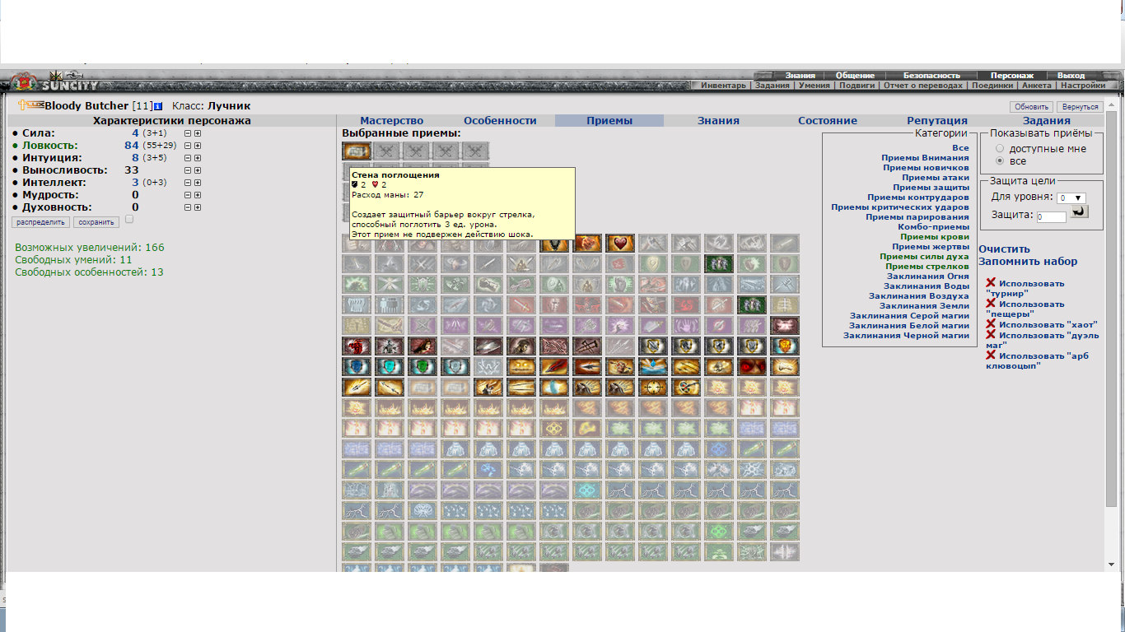Click the "Запомнить набор" link
This screenshot has height=632, width=1125.
(1028, 262)
